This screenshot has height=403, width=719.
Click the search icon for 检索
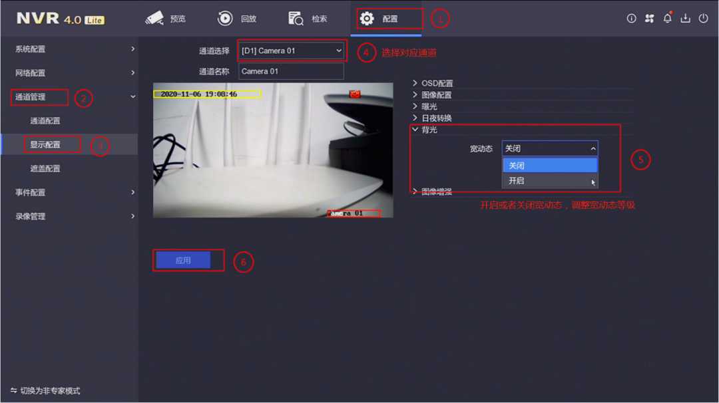296,19
